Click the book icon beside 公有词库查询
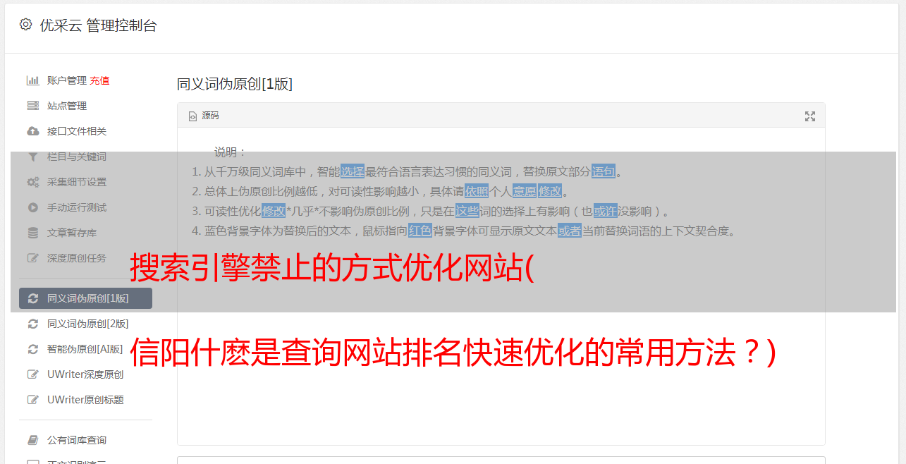Viewport: 906px width, 464px height. click(x=32, y=440)
